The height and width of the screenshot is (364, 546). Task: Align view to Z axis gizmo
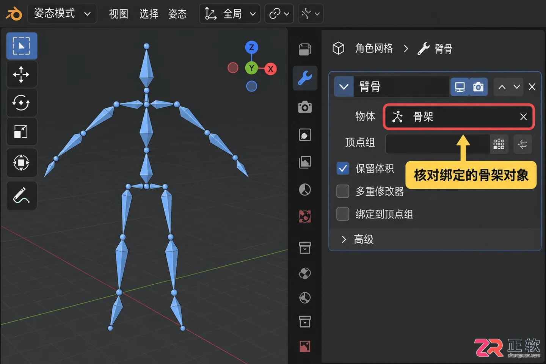252,47
